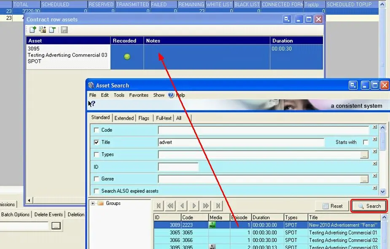The height and width of the screenshot is (249, 390).
Task: Click the green Recorded status indicator
Action: 127,57
